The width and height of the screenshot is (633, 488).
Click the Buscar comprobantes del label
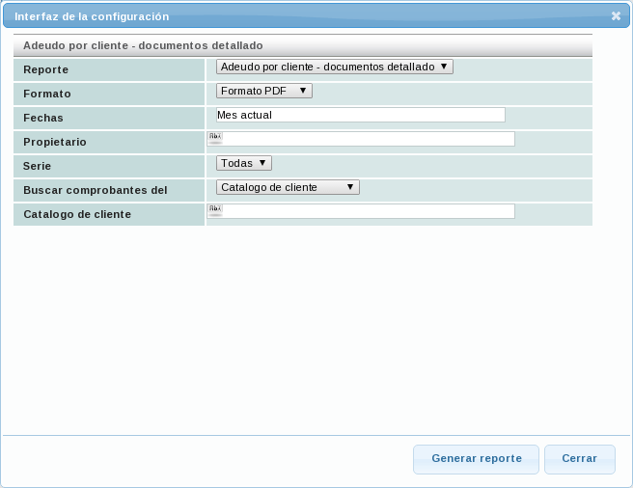point(96,190)
